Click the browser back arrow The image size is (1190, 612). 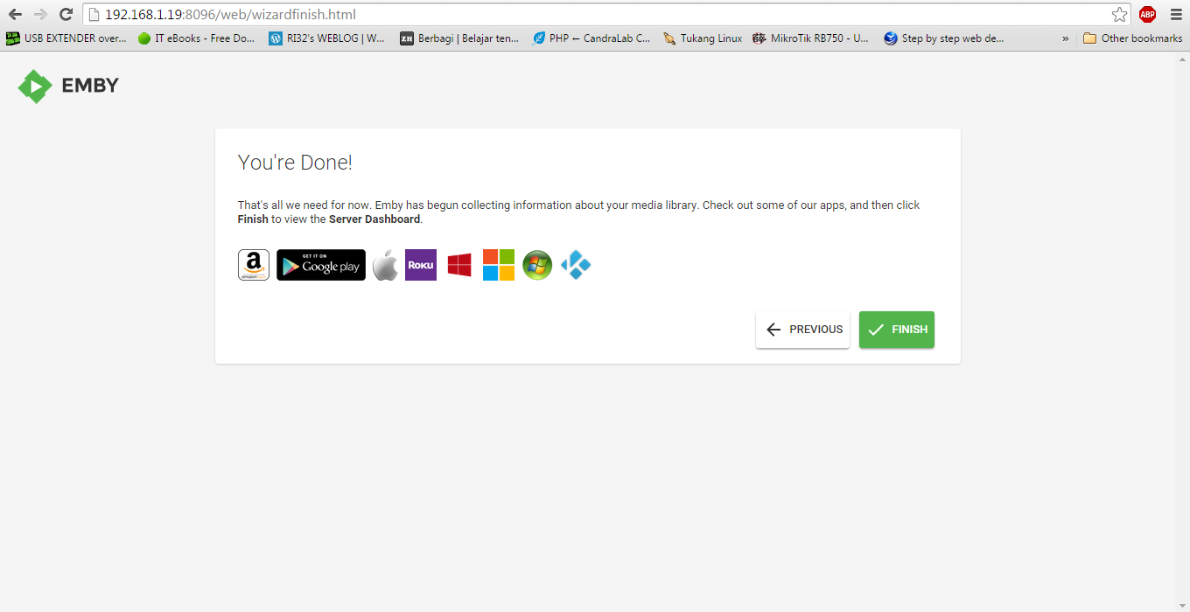point(15,14)
